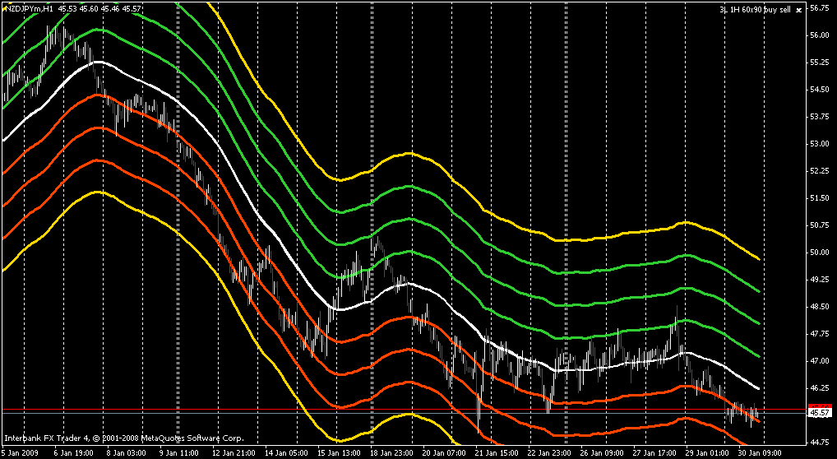The height and width of the screenshot is (459, 837).
Task: Click the 50.75 price scale label
Action: (820, 225)
